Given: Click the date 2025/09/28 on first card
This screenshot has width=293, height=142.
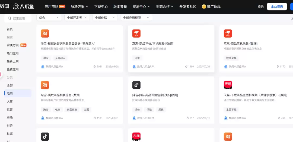Looking at the screenshot, I should (x=112, y=67).
